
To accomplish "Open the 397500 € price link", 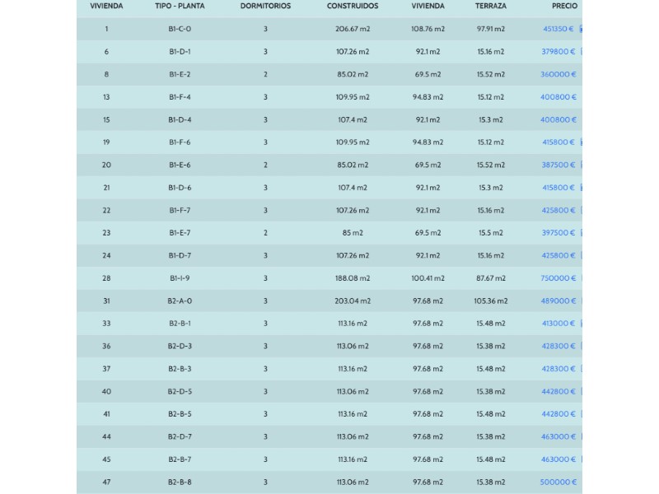I will point(558,233).
